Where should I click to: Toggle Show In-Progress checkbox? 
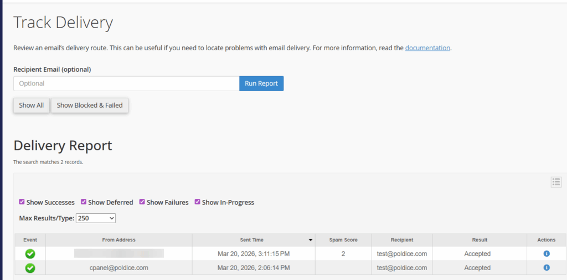[x=198, y=202]
